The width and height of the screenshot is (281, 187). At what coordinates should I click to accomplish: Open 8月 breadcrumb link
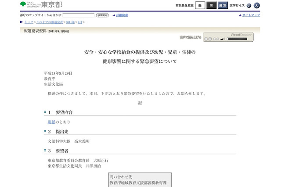tap(80, 22)
